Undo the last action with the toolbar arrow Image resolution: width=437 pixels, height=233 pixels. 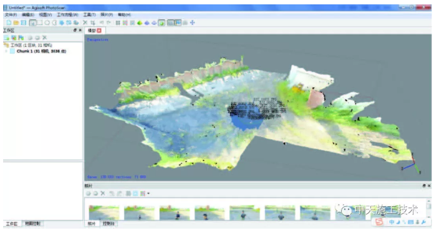click(102, 23)
